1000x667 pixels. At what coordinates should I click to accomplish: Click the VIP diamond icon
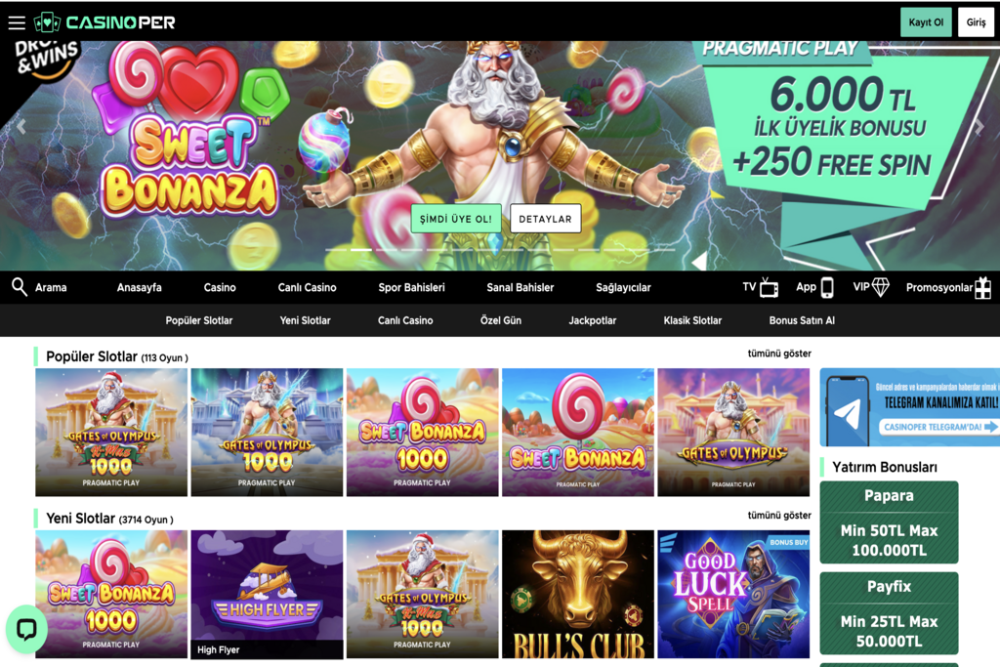pos(881,287)
